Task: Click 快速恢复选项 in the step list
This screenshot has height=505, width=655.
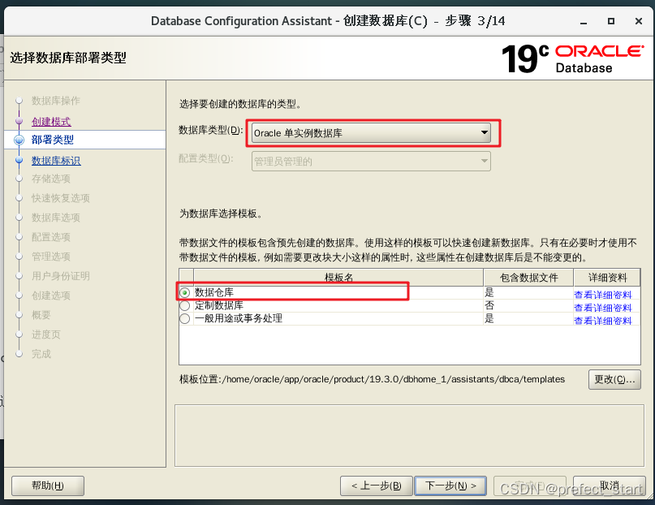Action: [x=61, y=198]
